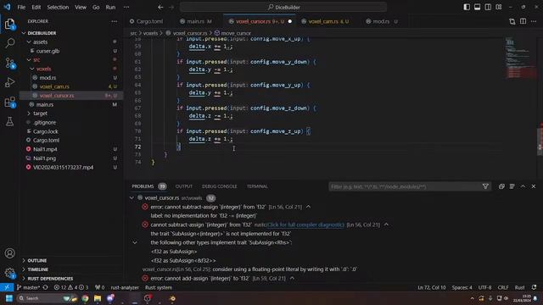Go forward in navigation history
Viewport: 543px width, 305px height.
click(x=171, y=7)
